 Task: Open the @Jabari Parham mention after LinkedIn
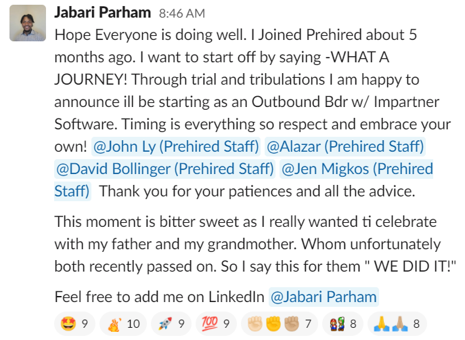323,296
